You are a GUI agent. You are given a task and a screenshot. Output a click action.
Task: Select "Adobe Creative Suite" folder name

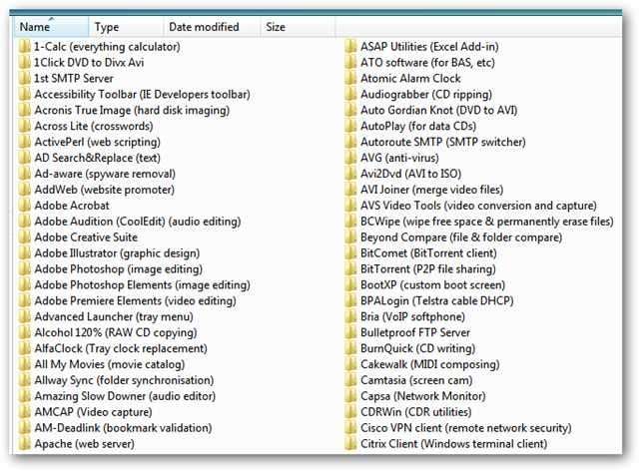(86, 237)
